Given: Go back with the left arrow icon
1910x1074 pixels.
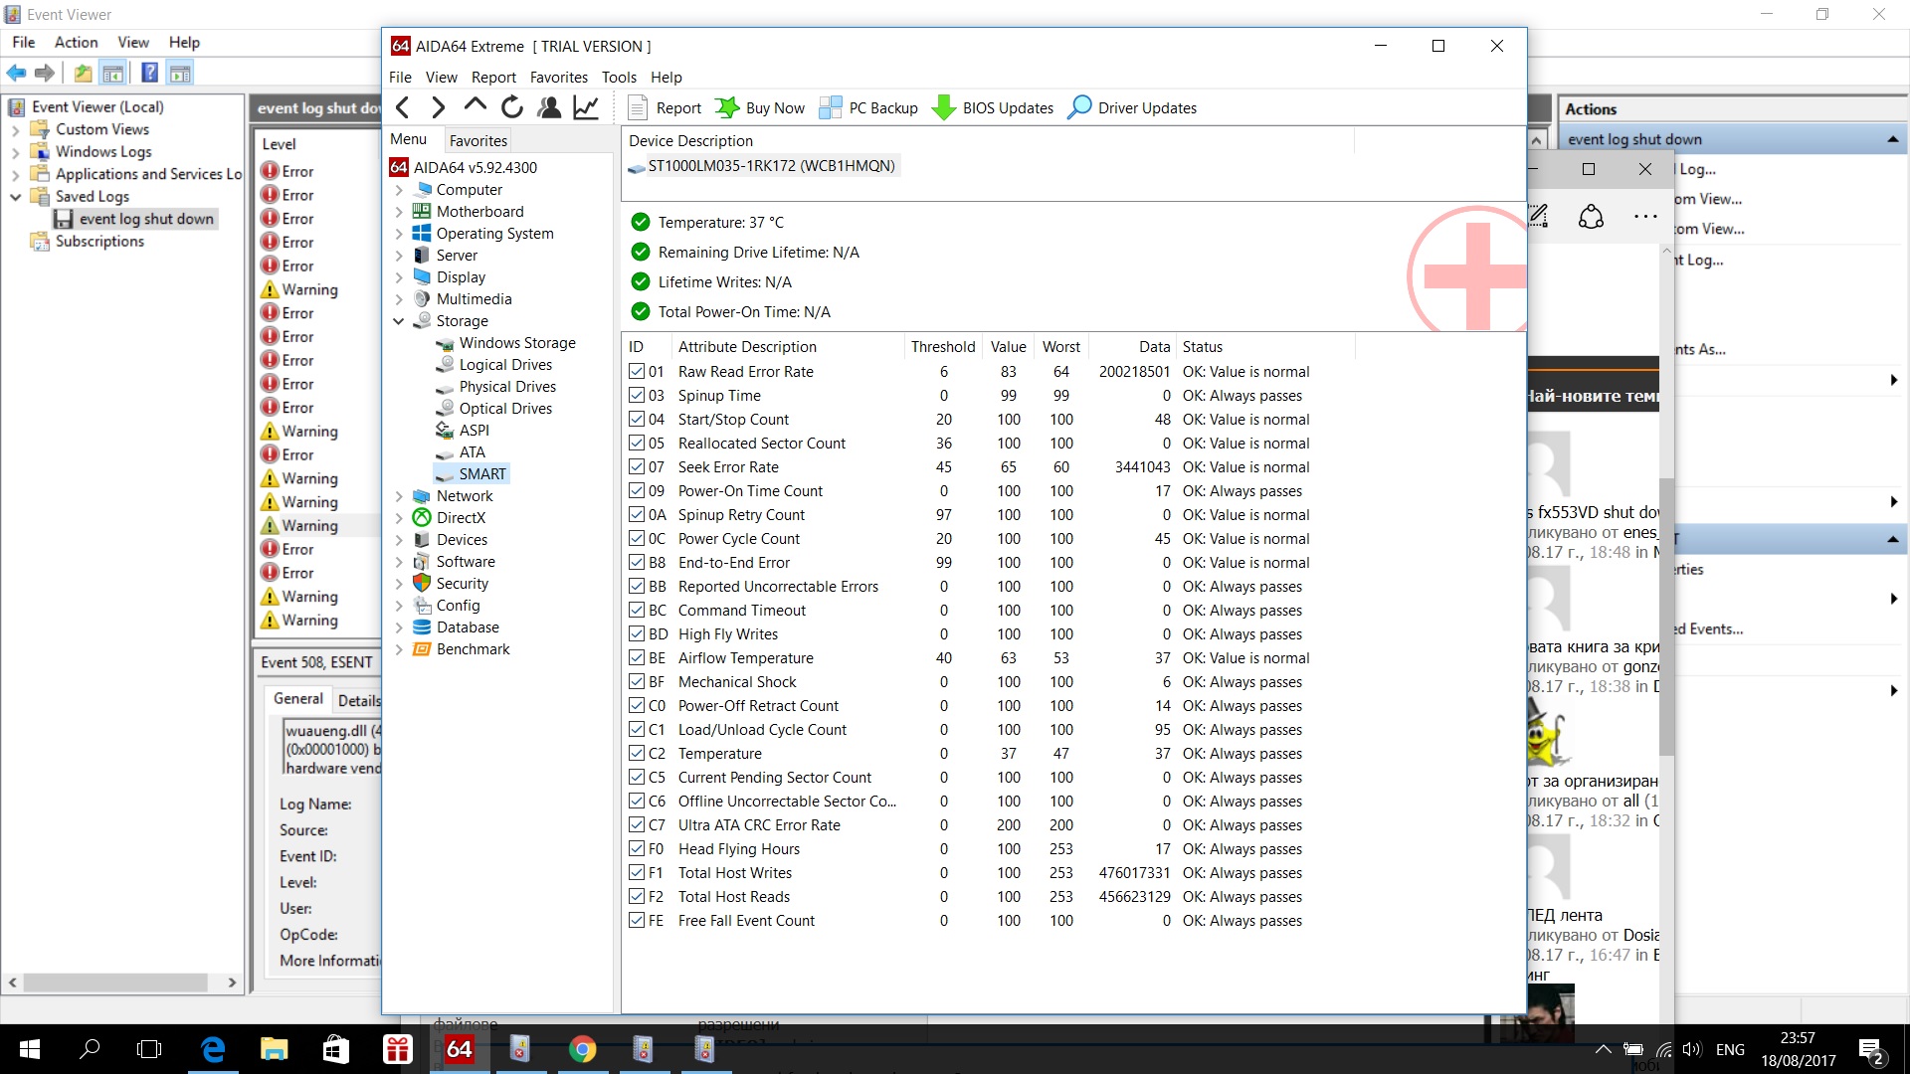Looking at the screenshot, I should click(403, 107).
